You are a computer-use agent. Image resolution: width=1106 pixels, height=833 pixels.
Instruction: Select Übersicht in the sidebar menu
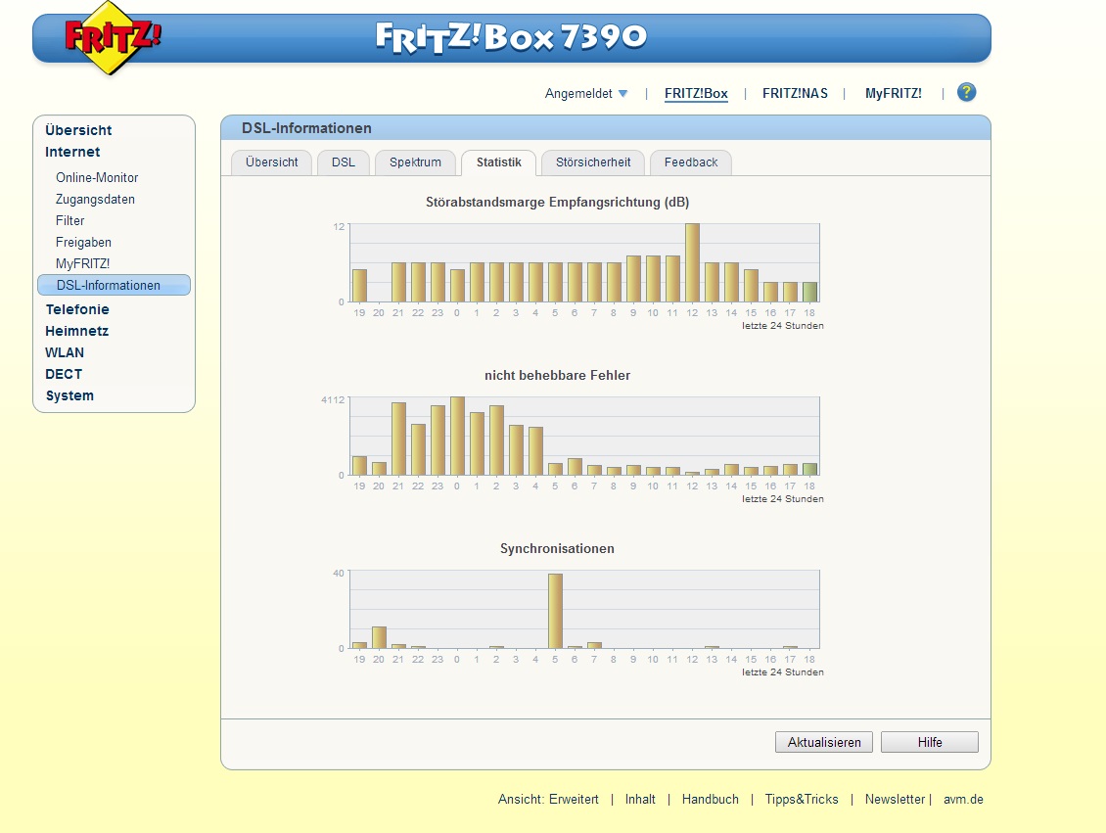[78, 130]
